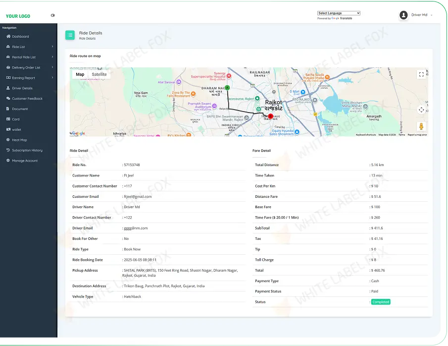
Task: Click the Total Distance value 5.16 km
Action: click(377, 165)
